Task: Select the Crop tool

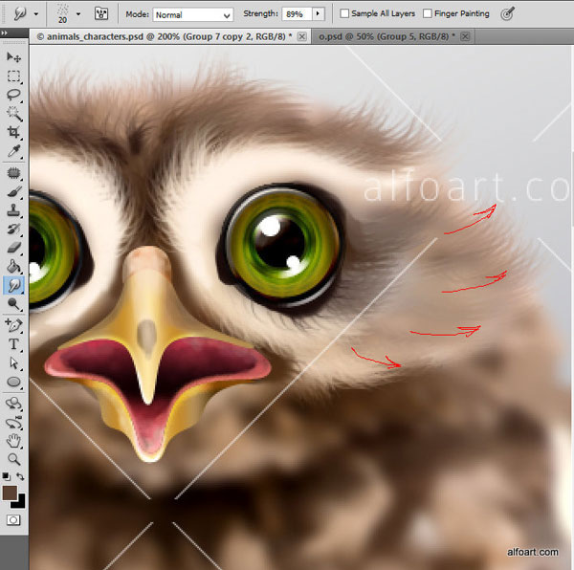Action: coord(14,132)
